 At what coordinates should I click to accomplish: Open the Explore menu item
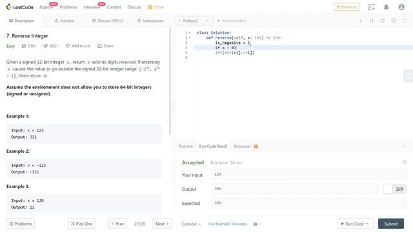pyautogui.click(x=46, y=7)
